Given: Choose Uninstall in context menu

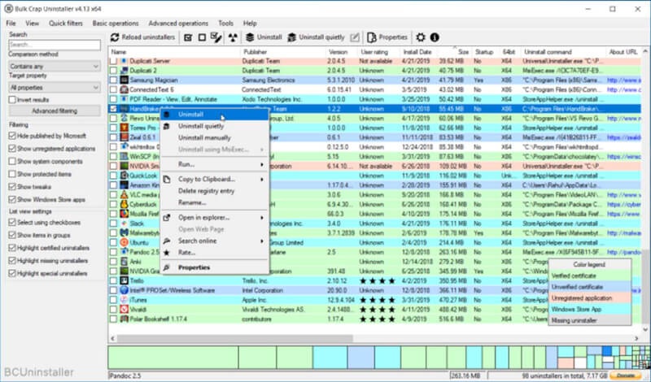Looking at the screenshot, I should (215, 115).
